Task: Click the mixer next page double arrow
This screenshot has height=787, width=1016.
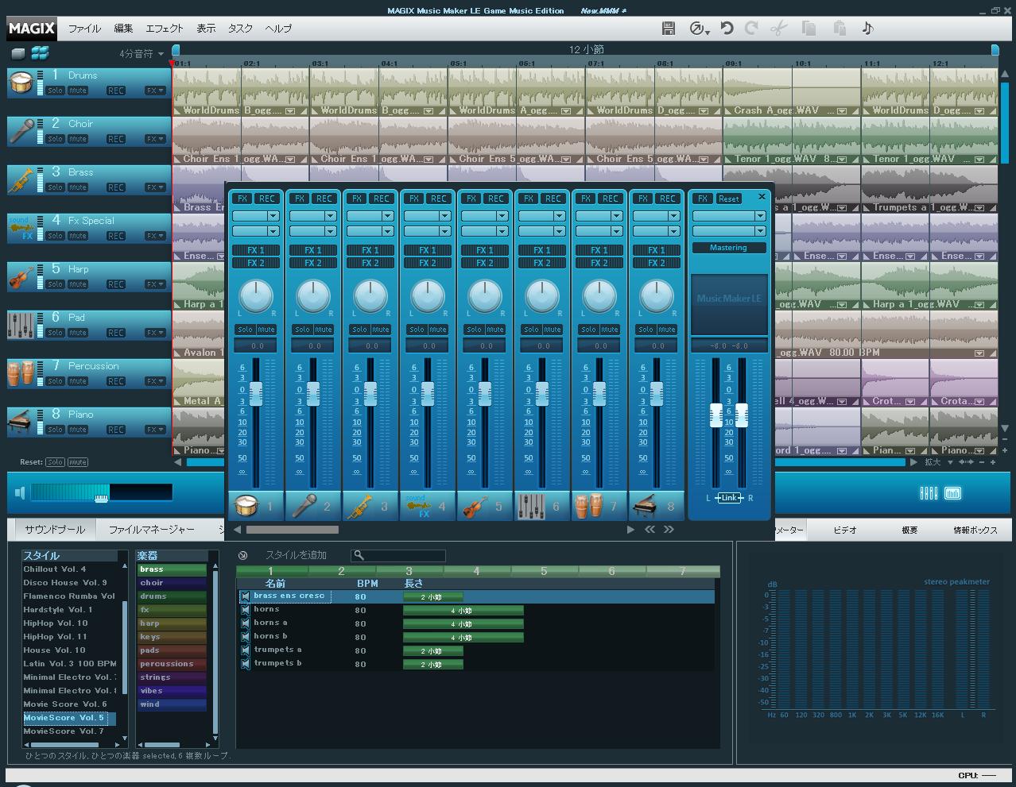Action: pyautogui.click(x=669, y=529)
